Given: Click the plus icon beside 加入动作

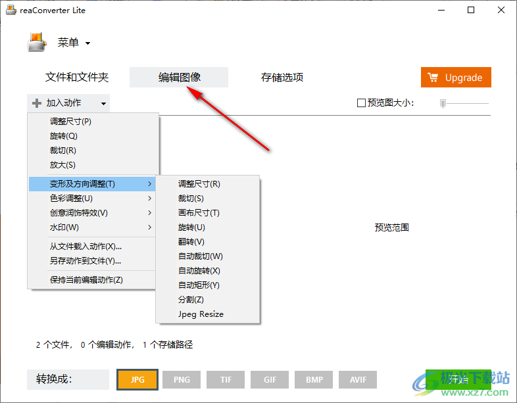Looking at the screenshot, I should [37, 103].
